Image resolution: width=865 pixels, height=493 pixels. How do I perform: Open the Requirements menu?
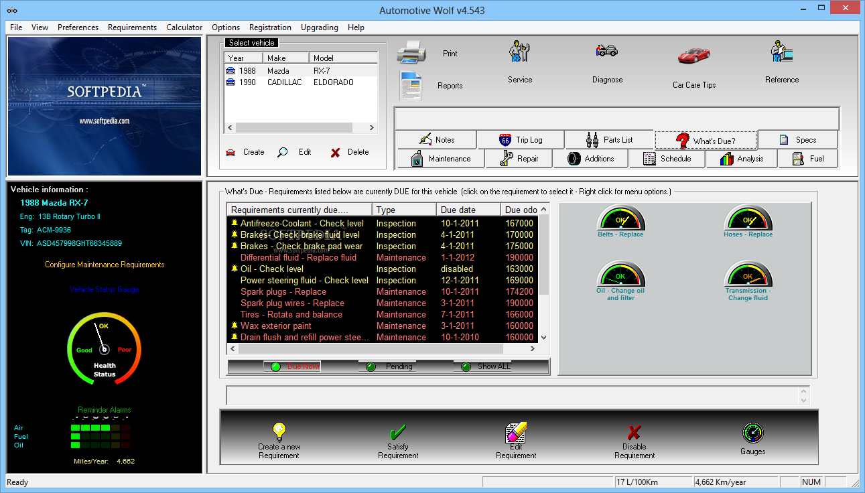(132, 27)
